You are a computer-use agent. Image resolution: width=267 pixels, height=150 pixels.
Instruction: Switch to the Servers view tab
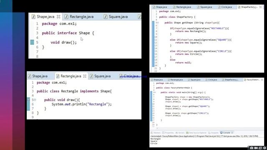pyautogui.click(x=180, y=132)
